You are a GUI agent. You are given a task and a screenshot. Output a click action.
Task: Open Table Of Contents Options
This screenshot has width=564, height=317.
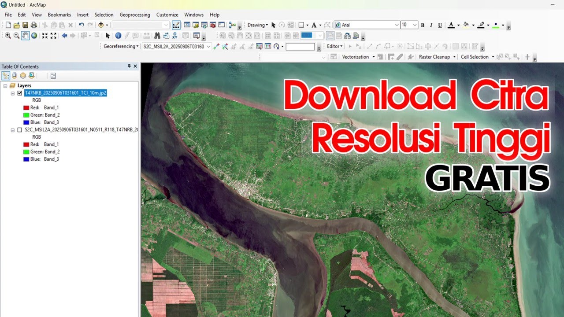tap(53, 76)
